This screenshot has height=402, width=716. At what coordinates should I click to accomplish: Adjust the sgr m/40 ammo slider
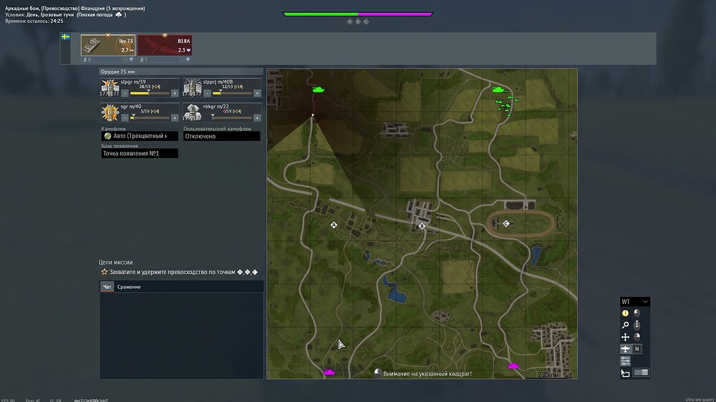pos(150,118)
